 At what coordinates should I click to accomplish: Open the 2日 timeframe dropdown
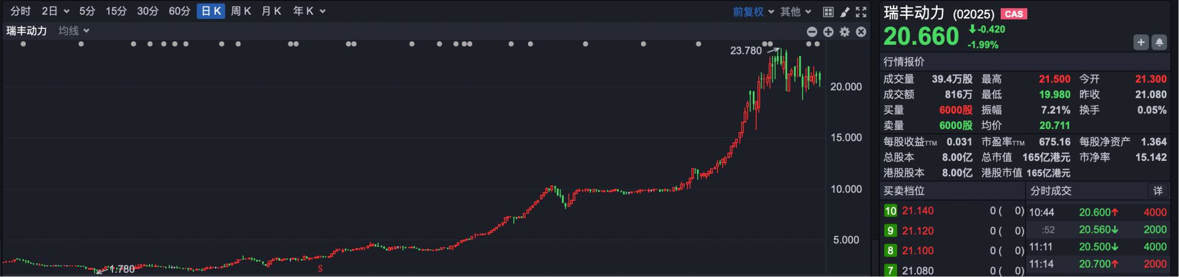(55, 11)
